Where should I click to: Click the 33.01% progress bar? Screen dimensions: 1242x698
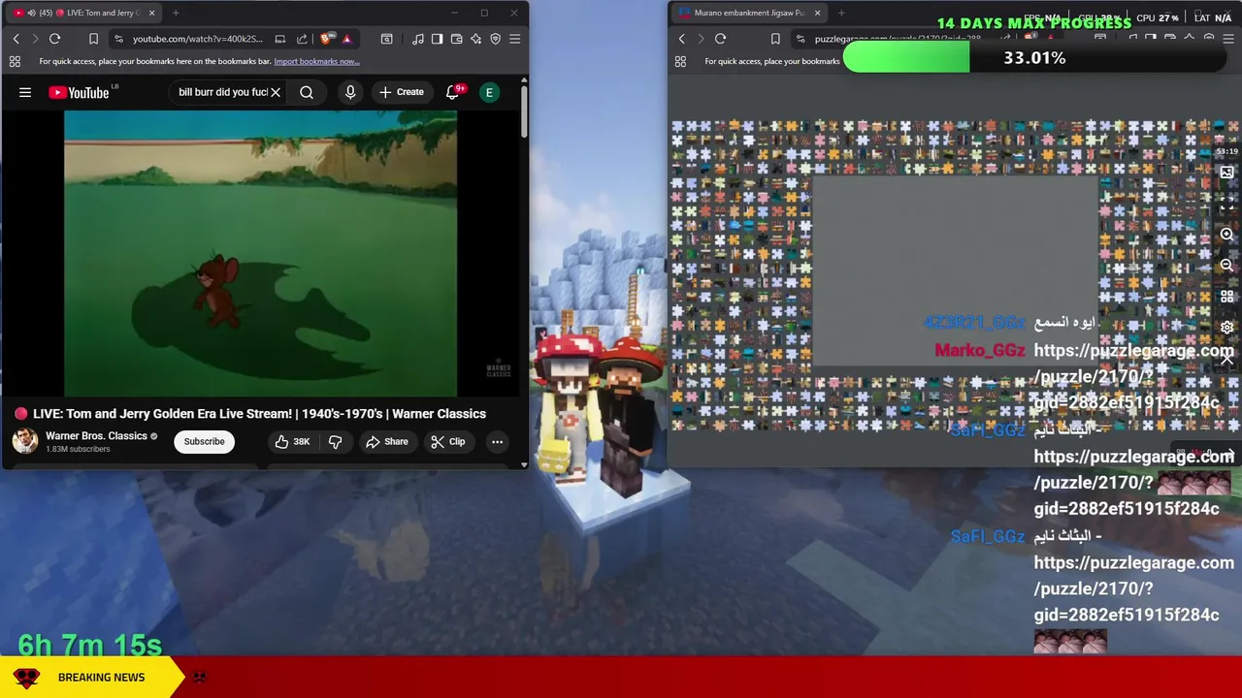(1034, 58)
